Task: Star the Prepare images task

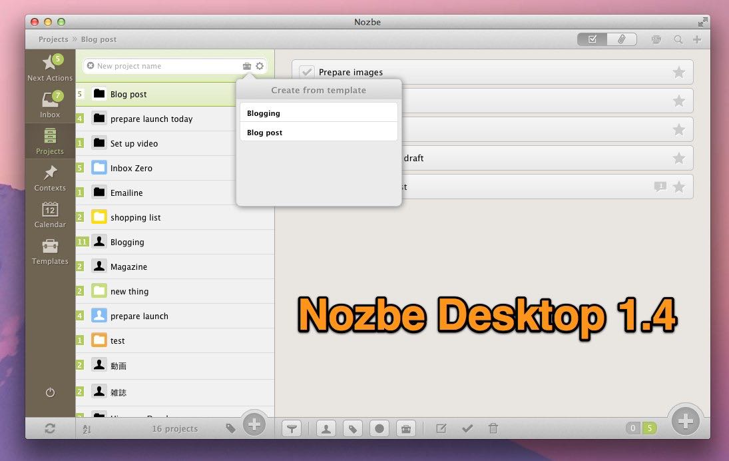Action: [679, 72]
